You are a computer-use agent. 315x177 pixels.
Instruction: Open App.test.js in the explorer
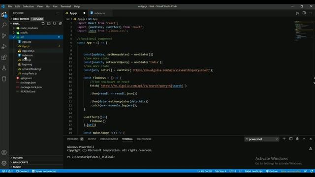pyautogui.click(x=28, y=51)
